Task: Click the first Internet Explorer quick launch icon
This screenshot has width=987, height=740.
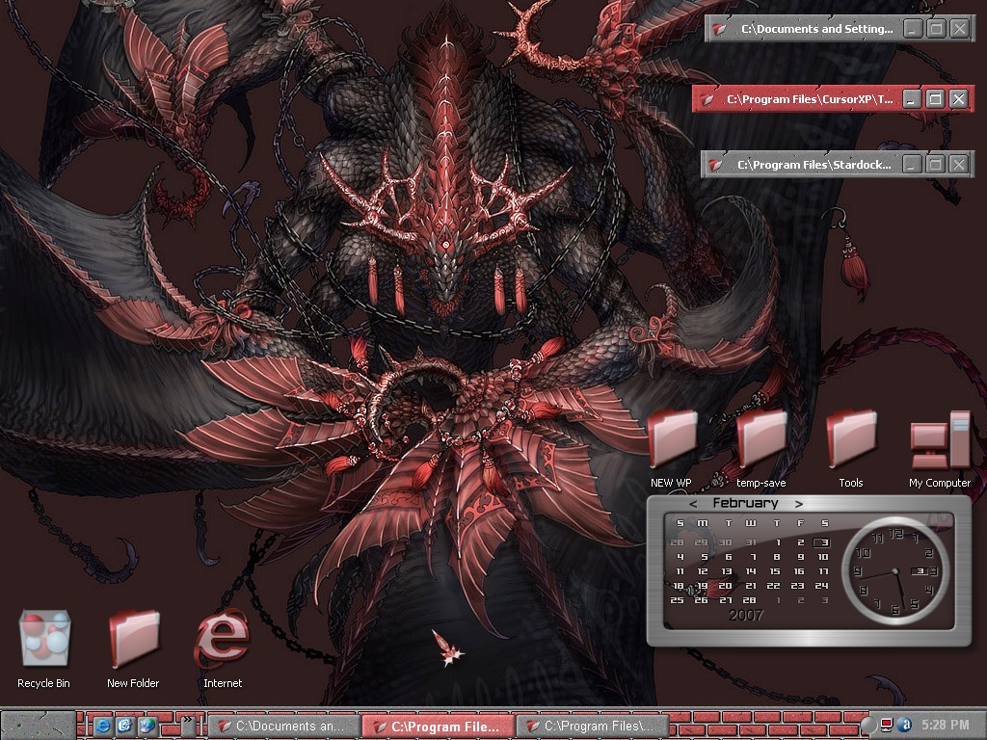Action: [102, 726]
